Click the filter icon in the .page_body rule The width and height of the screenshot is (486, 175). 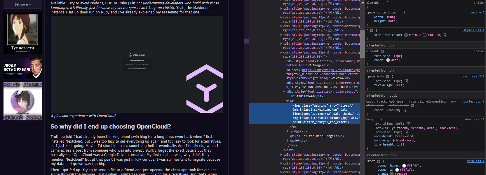point(407,81)
